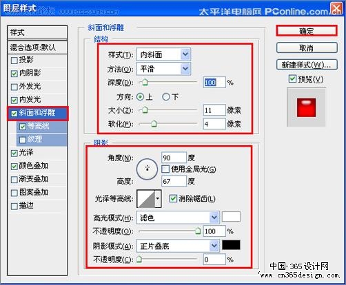Viewport: 346px width, 285px height.
Task: Open the 高光模式(H) 滤色 dropdown
Action: coord(178,218)
